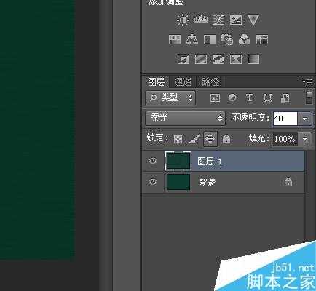
Task: Hide the 背景 layer visibility
Action: click(x=153, y=182)
